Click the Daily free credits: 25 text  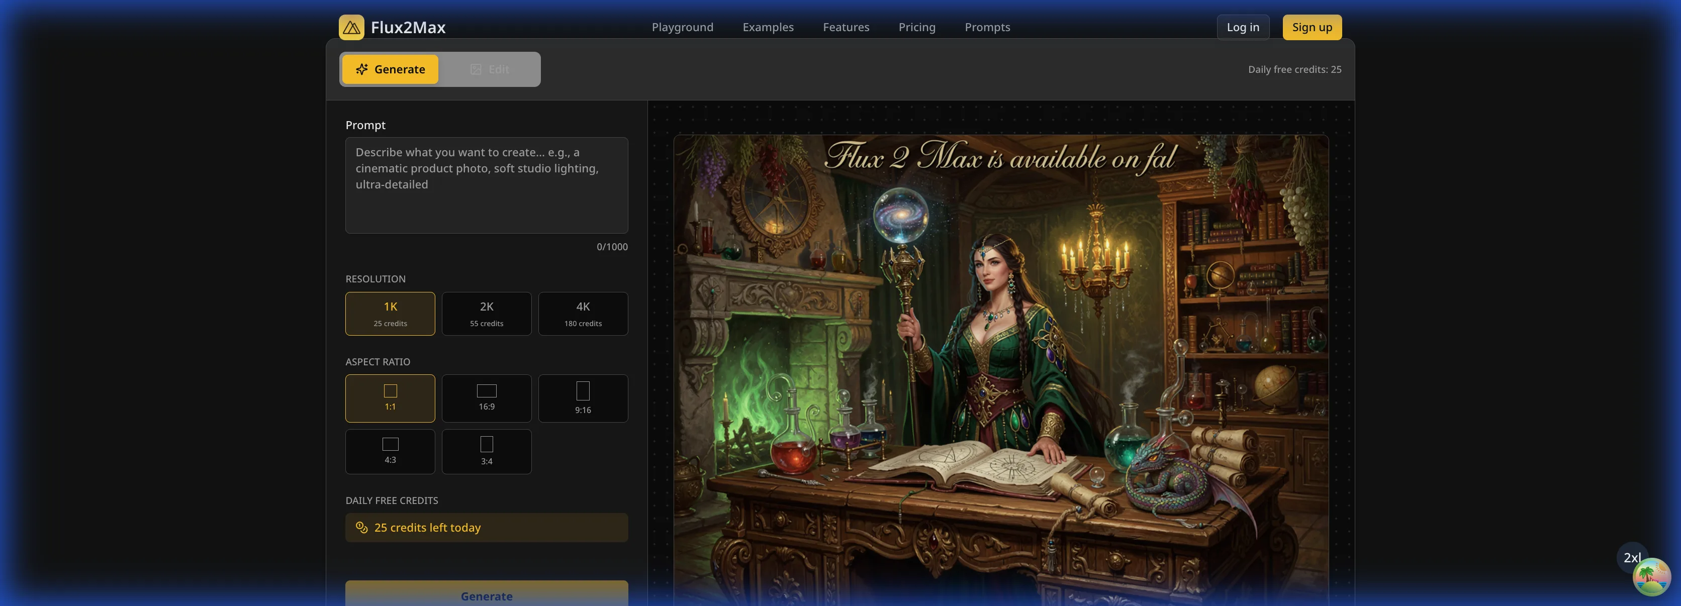click(1295, 69)
